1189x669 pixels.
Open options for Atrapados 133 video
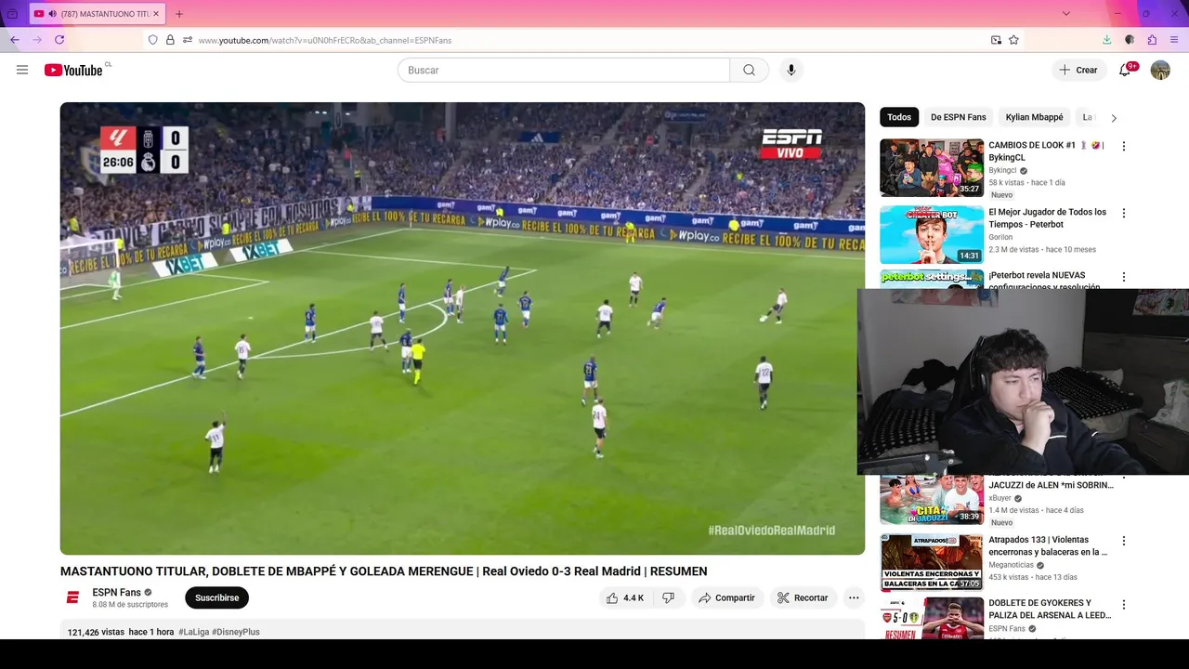1123,541
